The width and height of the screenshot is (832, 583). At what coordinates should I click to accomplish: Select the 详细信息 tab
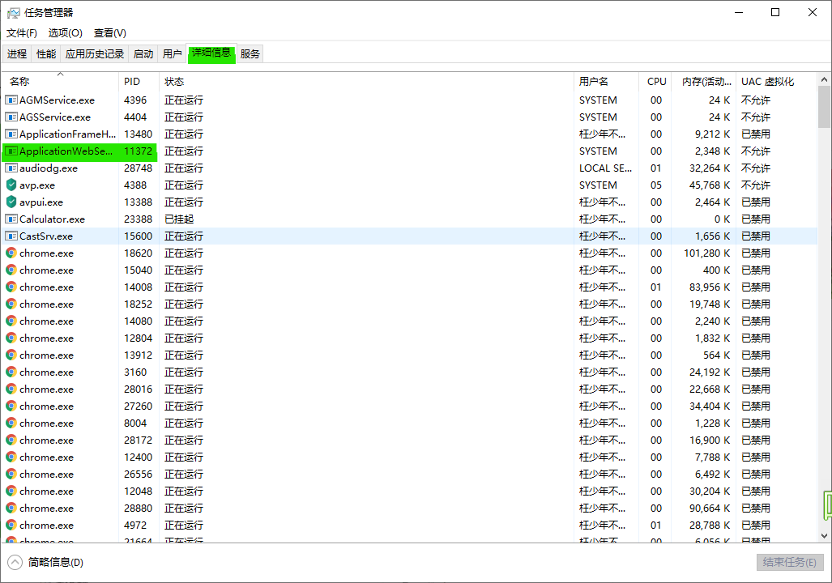[x=211, y=53]
